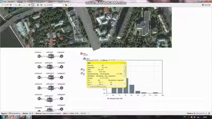Click the Histogram Data Title legend
Screen dimensions: 212x119
(x=115, y=99)
